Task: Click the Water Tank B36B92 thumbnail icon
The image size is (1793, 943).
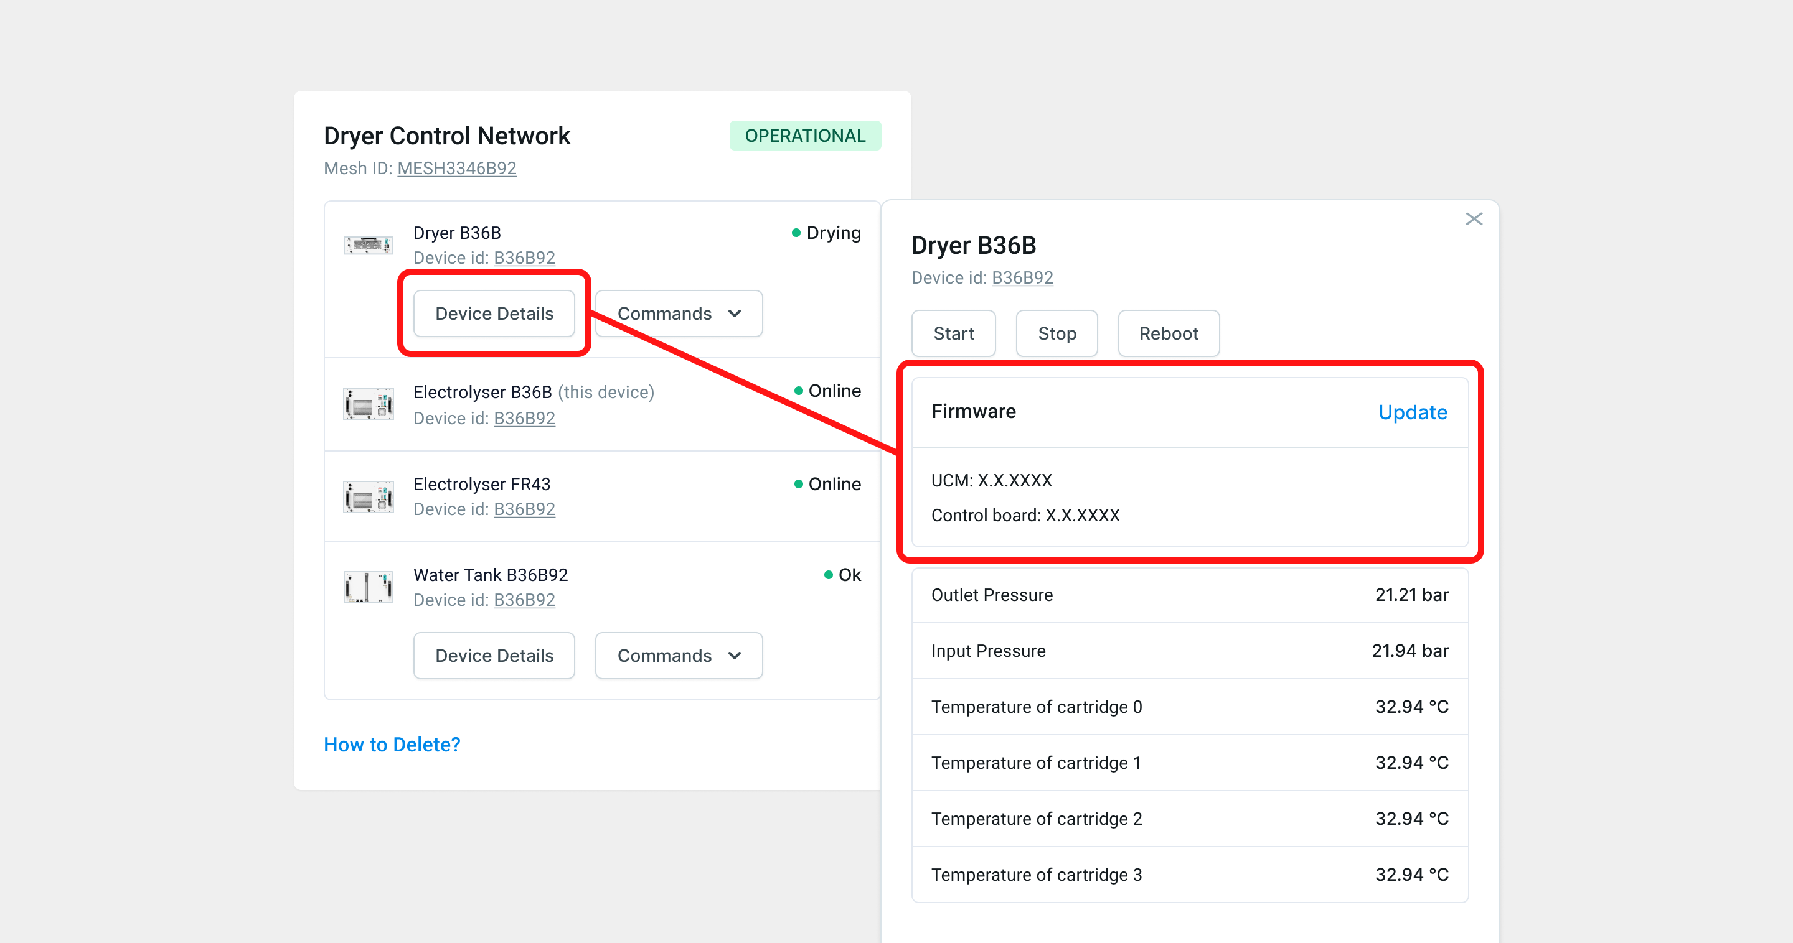Action: click(368, 587)
